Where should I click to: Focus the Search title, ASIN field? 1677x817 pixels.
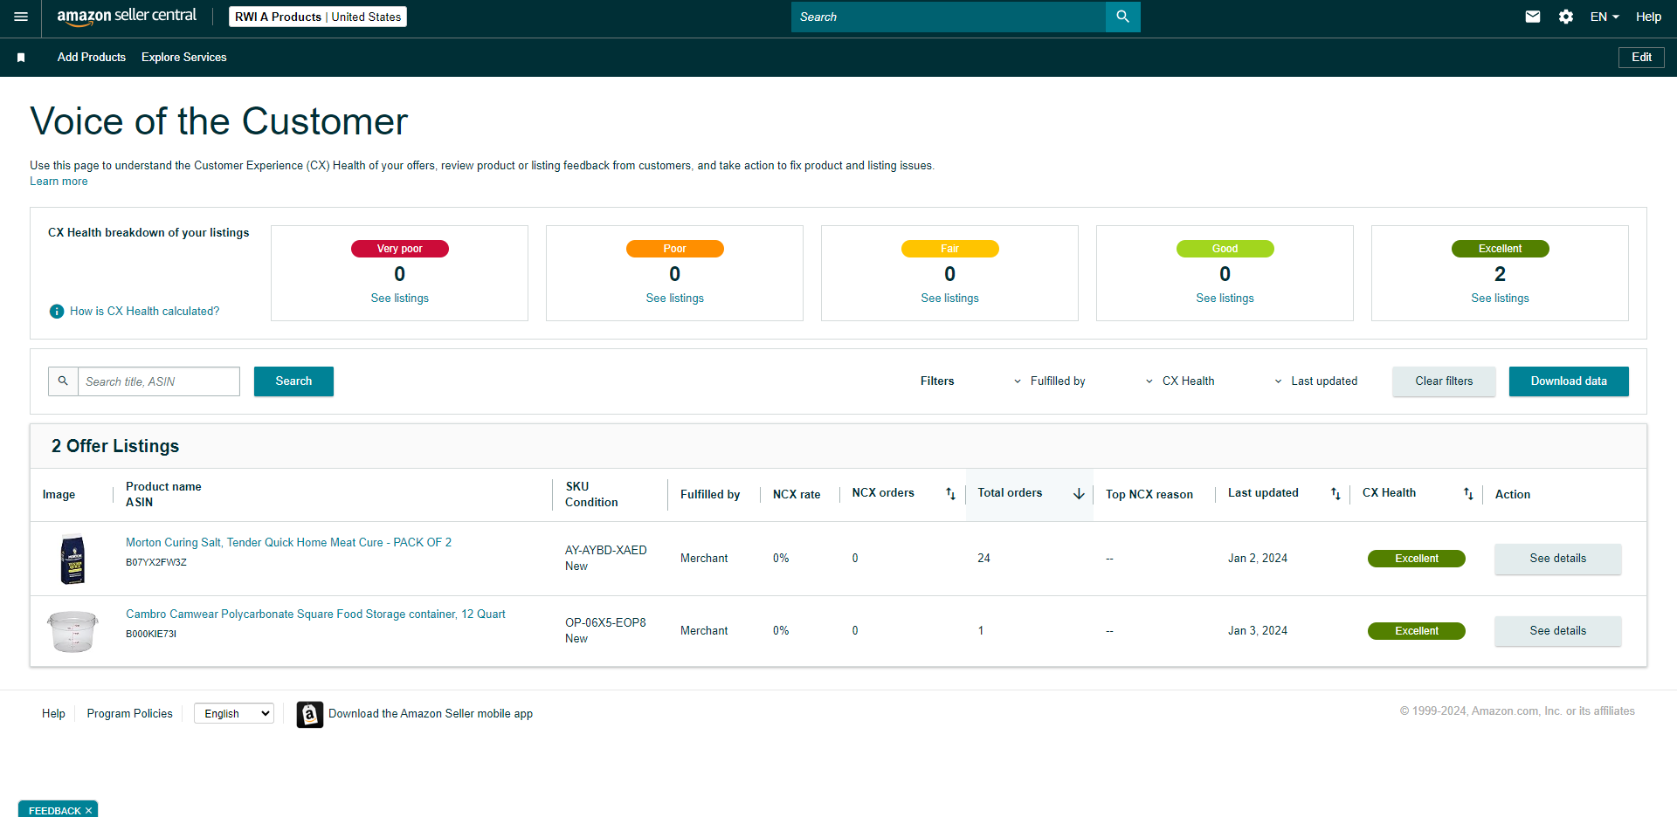[x=159, y=381]
